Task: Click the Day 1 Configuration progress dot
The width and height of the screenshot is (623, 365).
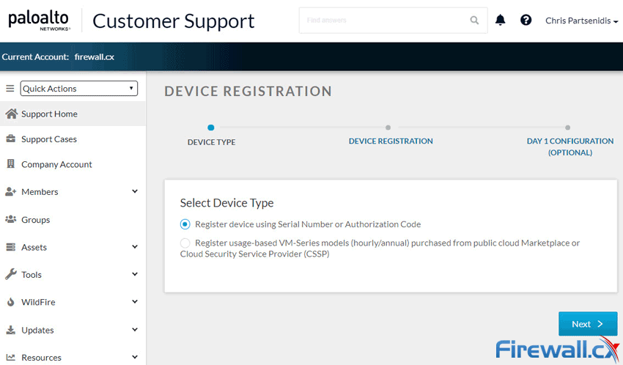Action: click(x=568, y=128)
